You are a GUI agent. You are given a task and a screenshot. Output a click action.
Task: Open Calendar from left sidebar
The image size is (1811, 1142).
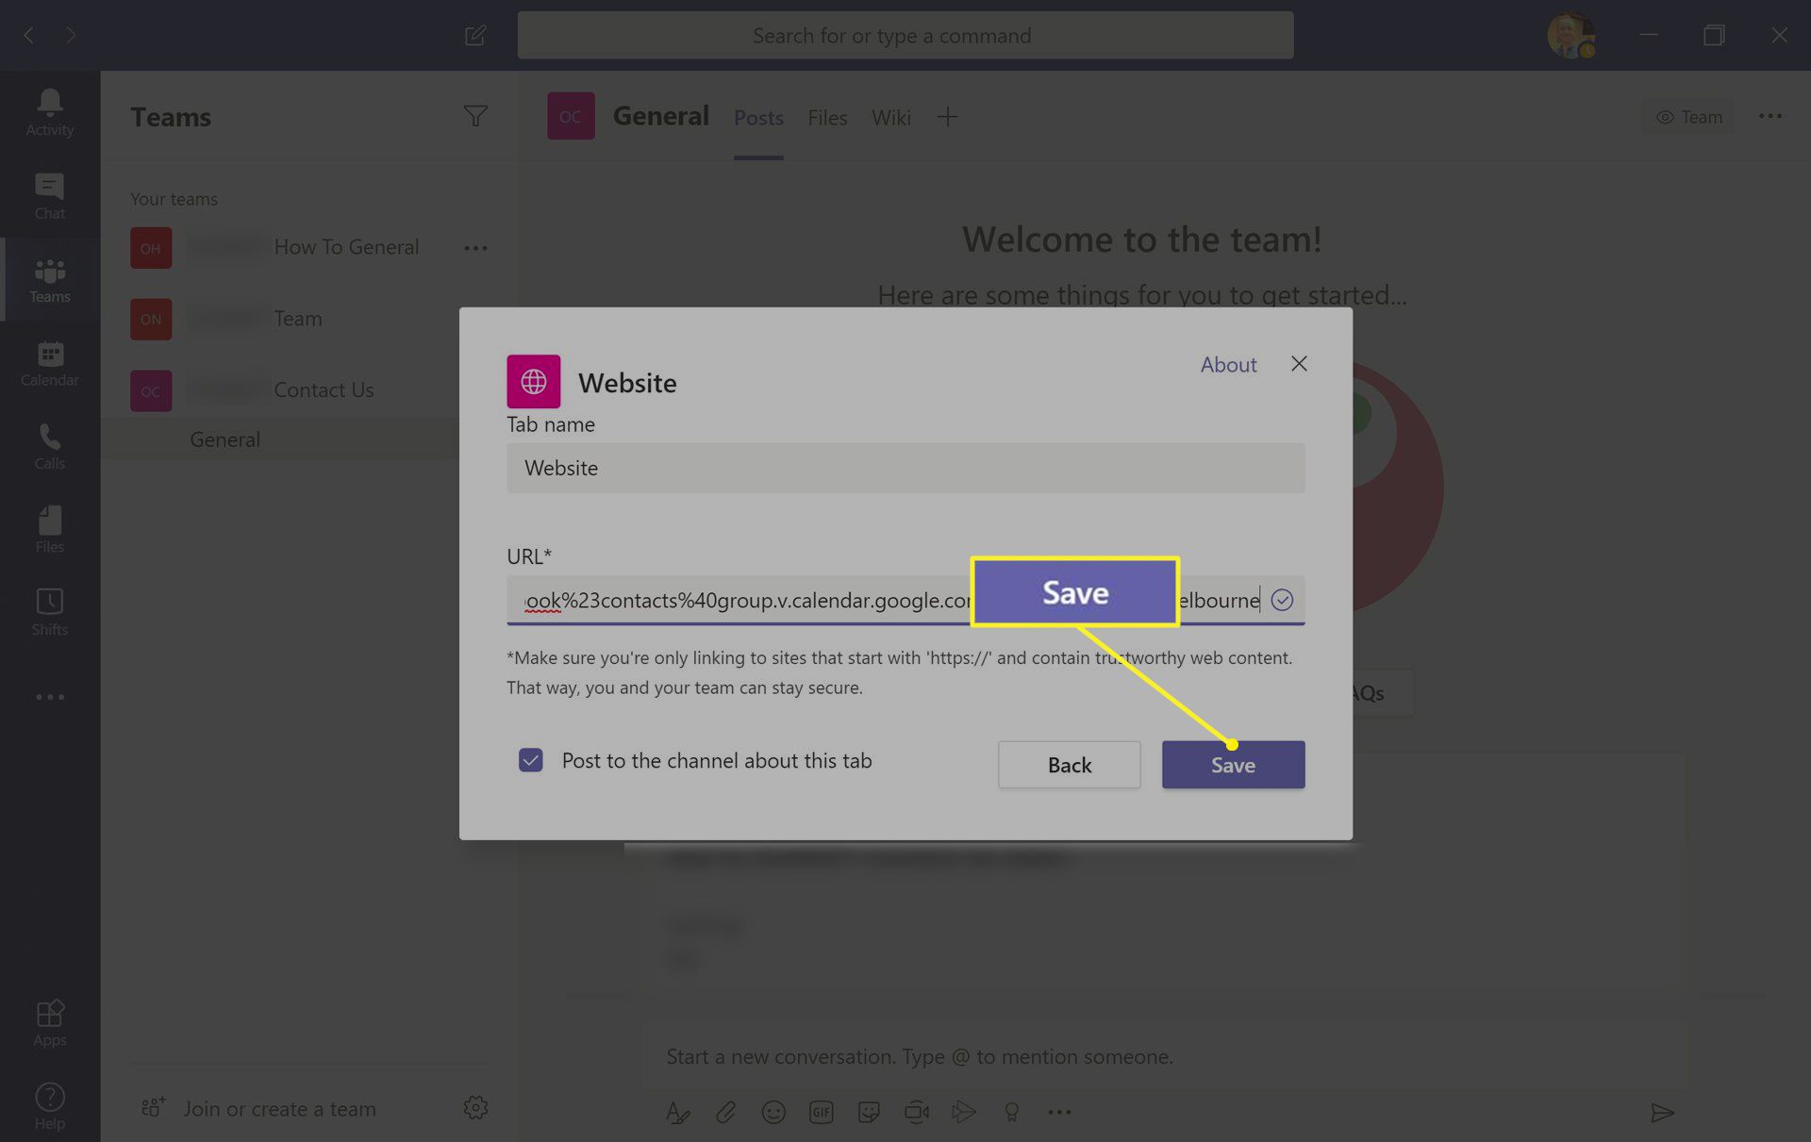click(x=49, y=363)
